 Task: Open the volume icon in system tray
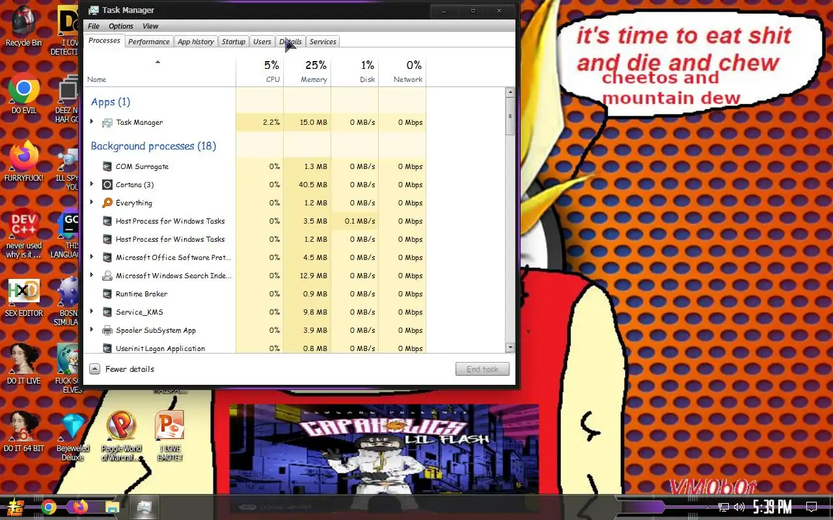coord(739,507)
